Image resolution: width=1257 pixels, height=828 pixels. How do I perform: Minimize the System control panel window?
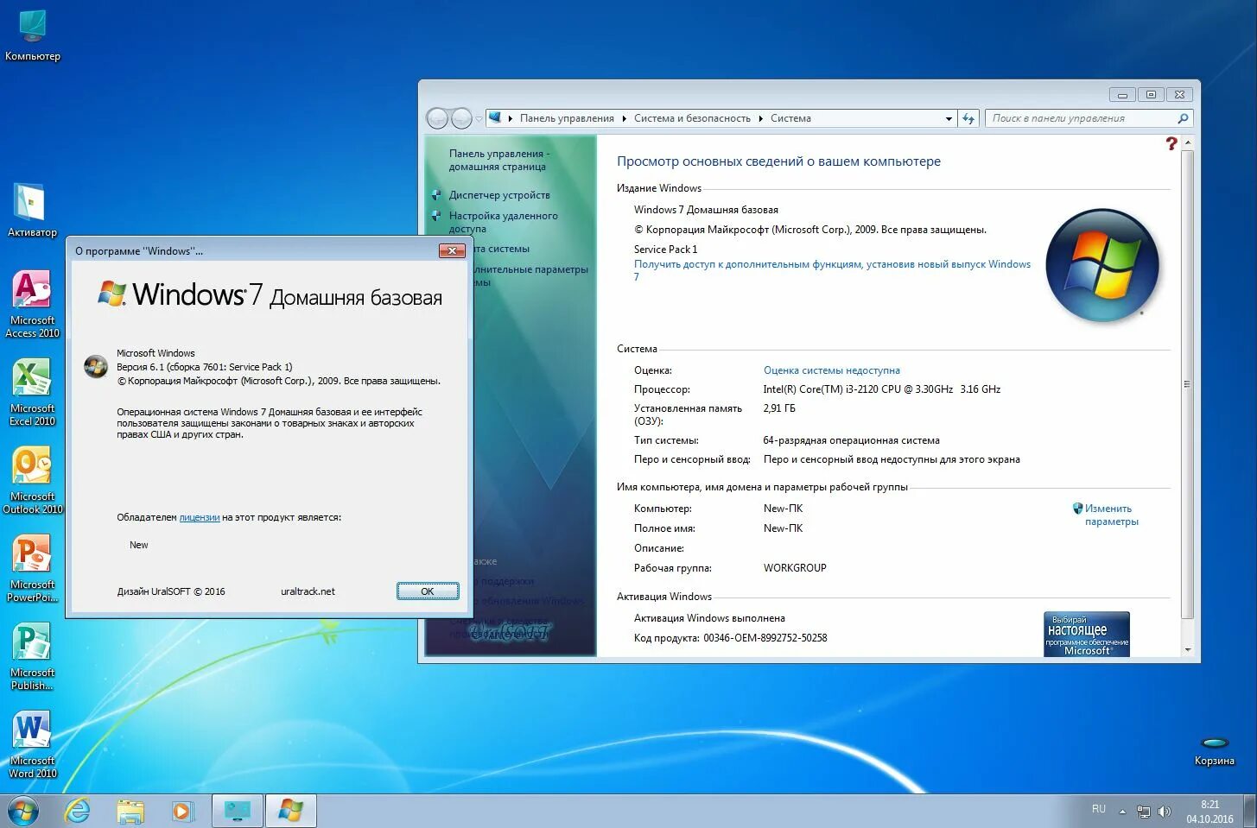point(1122,95)
